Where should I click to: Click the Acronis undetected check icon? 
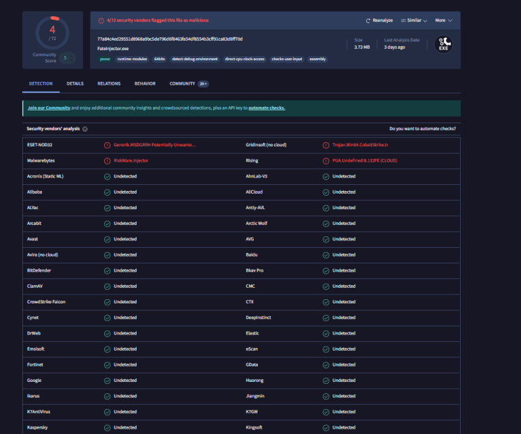coord(108,177)
